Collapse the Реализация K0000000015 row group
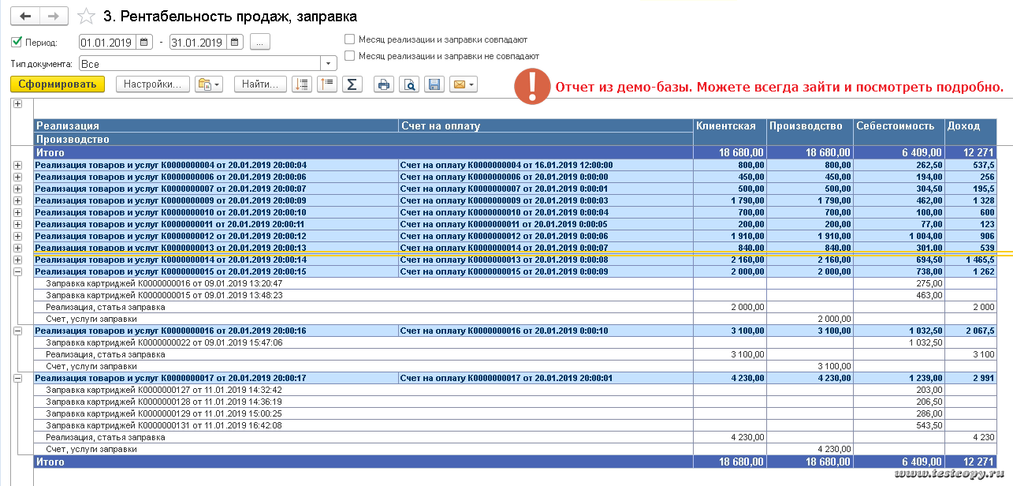Screen dimensions: 1013x486 pyautogui.click(x=18, y=271)
